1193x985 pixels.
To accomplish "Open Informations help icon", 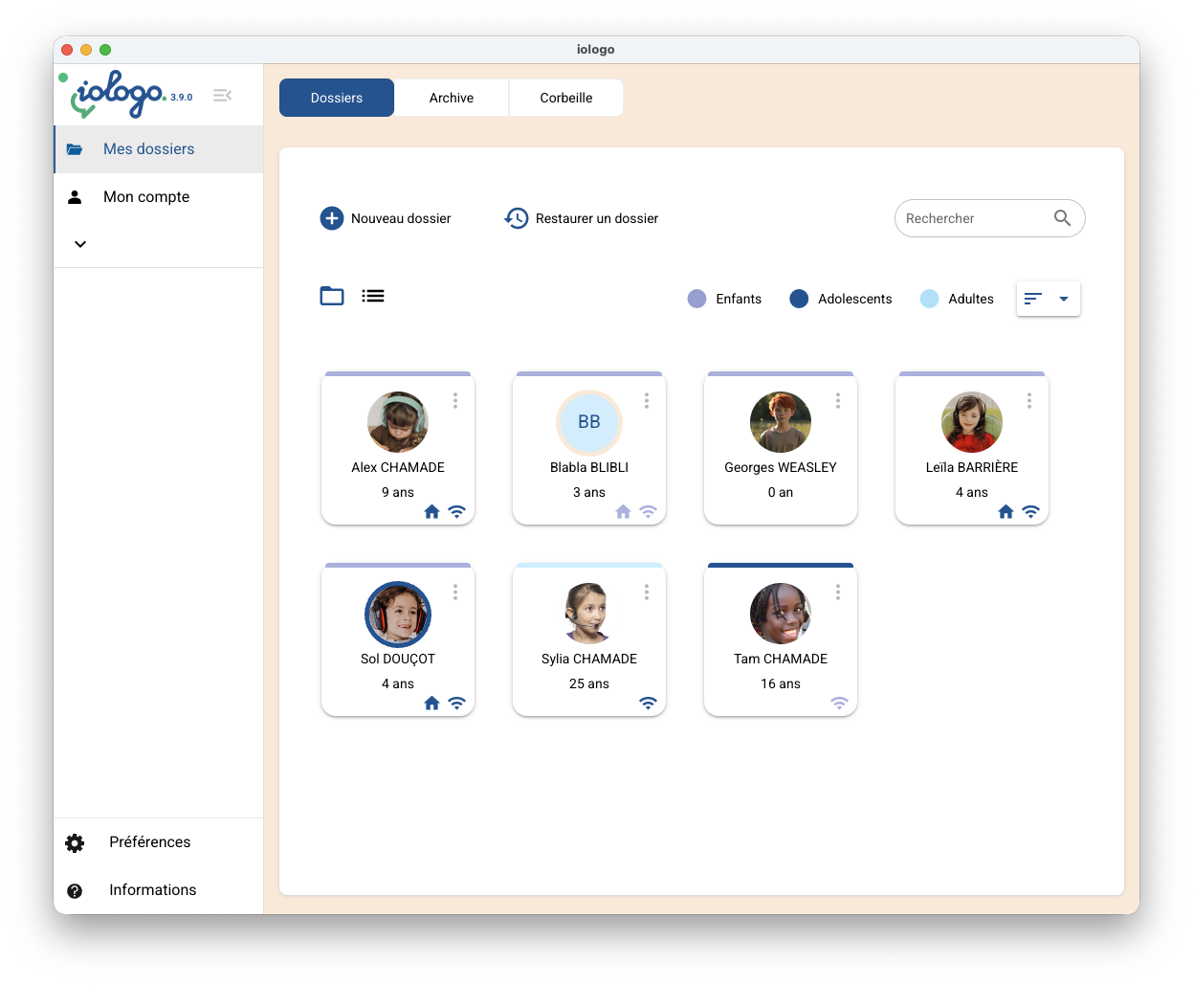I will tap(75, 890).
